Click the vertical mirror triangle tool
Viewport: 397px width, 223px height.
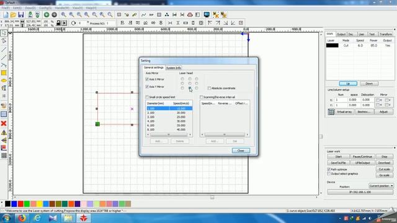pyautogui.click(x=4, y=140)
